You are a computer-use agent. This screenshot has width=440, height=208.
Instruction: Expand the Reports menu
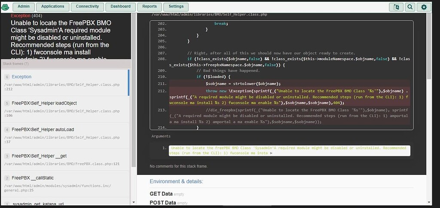click(x=150, y=7)
